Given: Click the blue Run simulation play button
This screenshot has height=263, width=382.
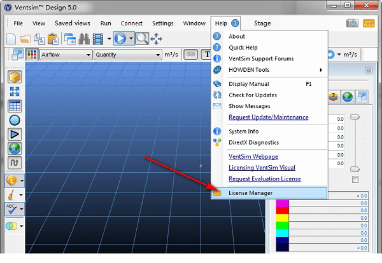Looking at the screenshot, I should (120, 38).
